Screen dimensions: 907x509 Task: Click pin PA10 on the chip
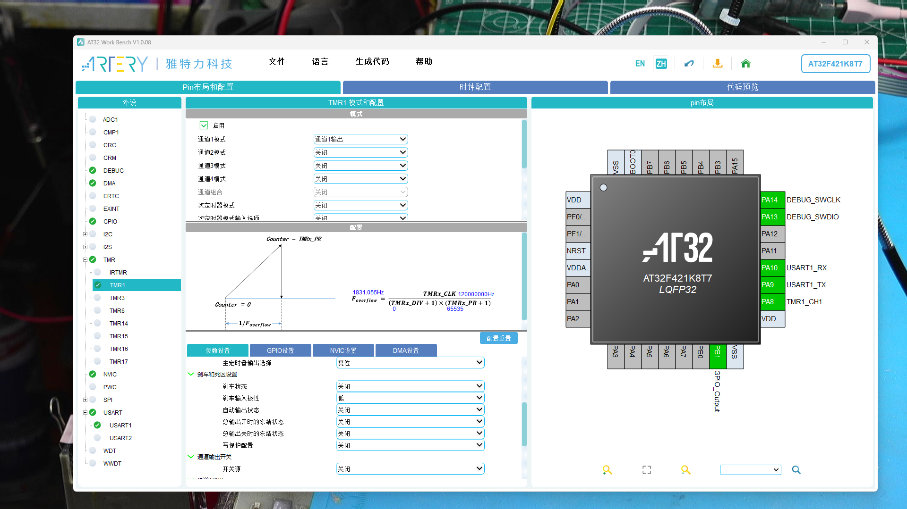(773, 268)
